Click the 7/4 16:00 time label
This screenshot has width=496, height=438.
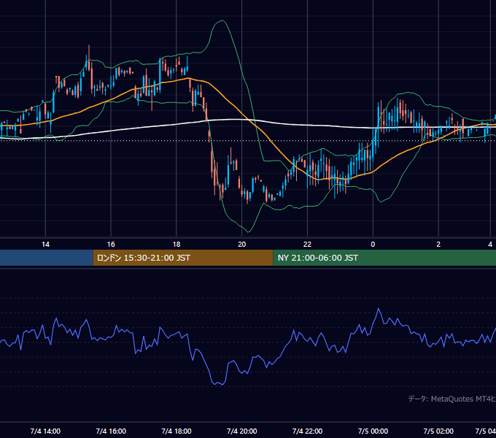point(111,431)
